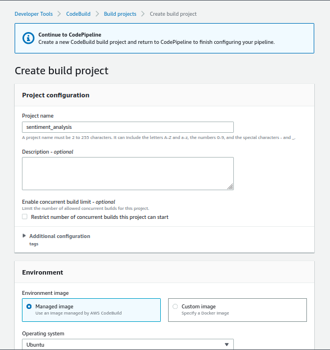
Task: Click the Project name input field
Action: coord(128,127)
